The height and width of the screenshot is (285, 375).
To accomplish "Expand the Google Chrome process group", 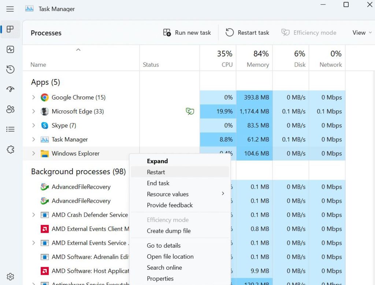I will tap(34, 97).
